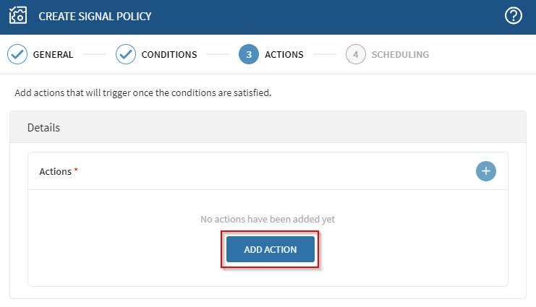
Task: Click the Conditions step checkmark circle
Action: (126, 54)
